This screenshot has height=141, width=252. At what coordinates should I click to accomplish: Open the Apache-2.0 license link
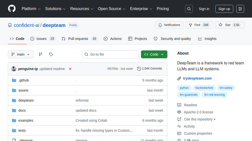point(198,112)
